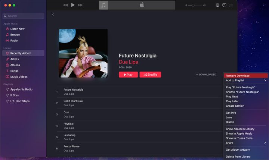Expand the Share submenu
This screenshot has height=160, width=269.
(x=246, y=143)
